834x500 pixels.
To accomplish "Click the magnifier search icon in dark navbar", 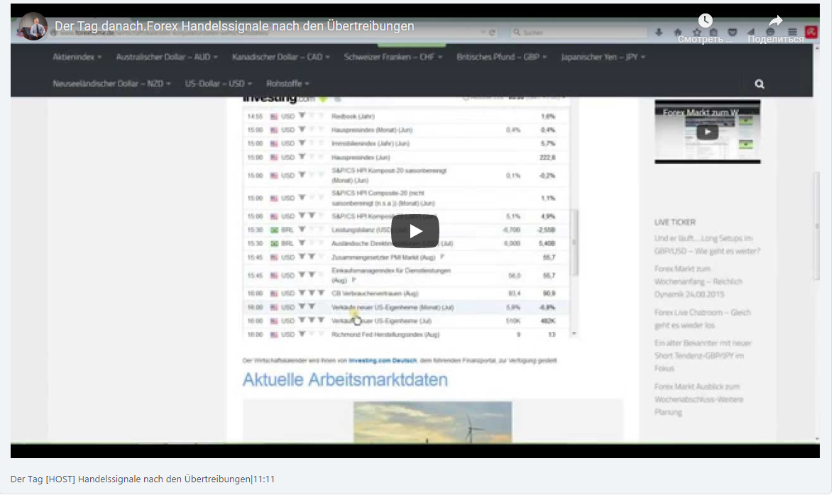I will tap(759, 84).
